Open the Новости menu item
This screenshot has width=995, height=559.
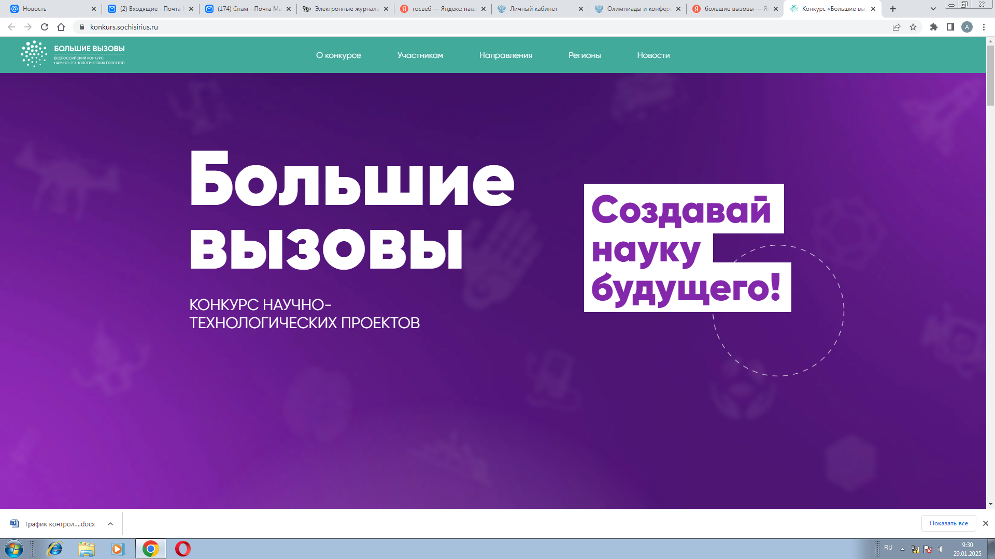653,55
